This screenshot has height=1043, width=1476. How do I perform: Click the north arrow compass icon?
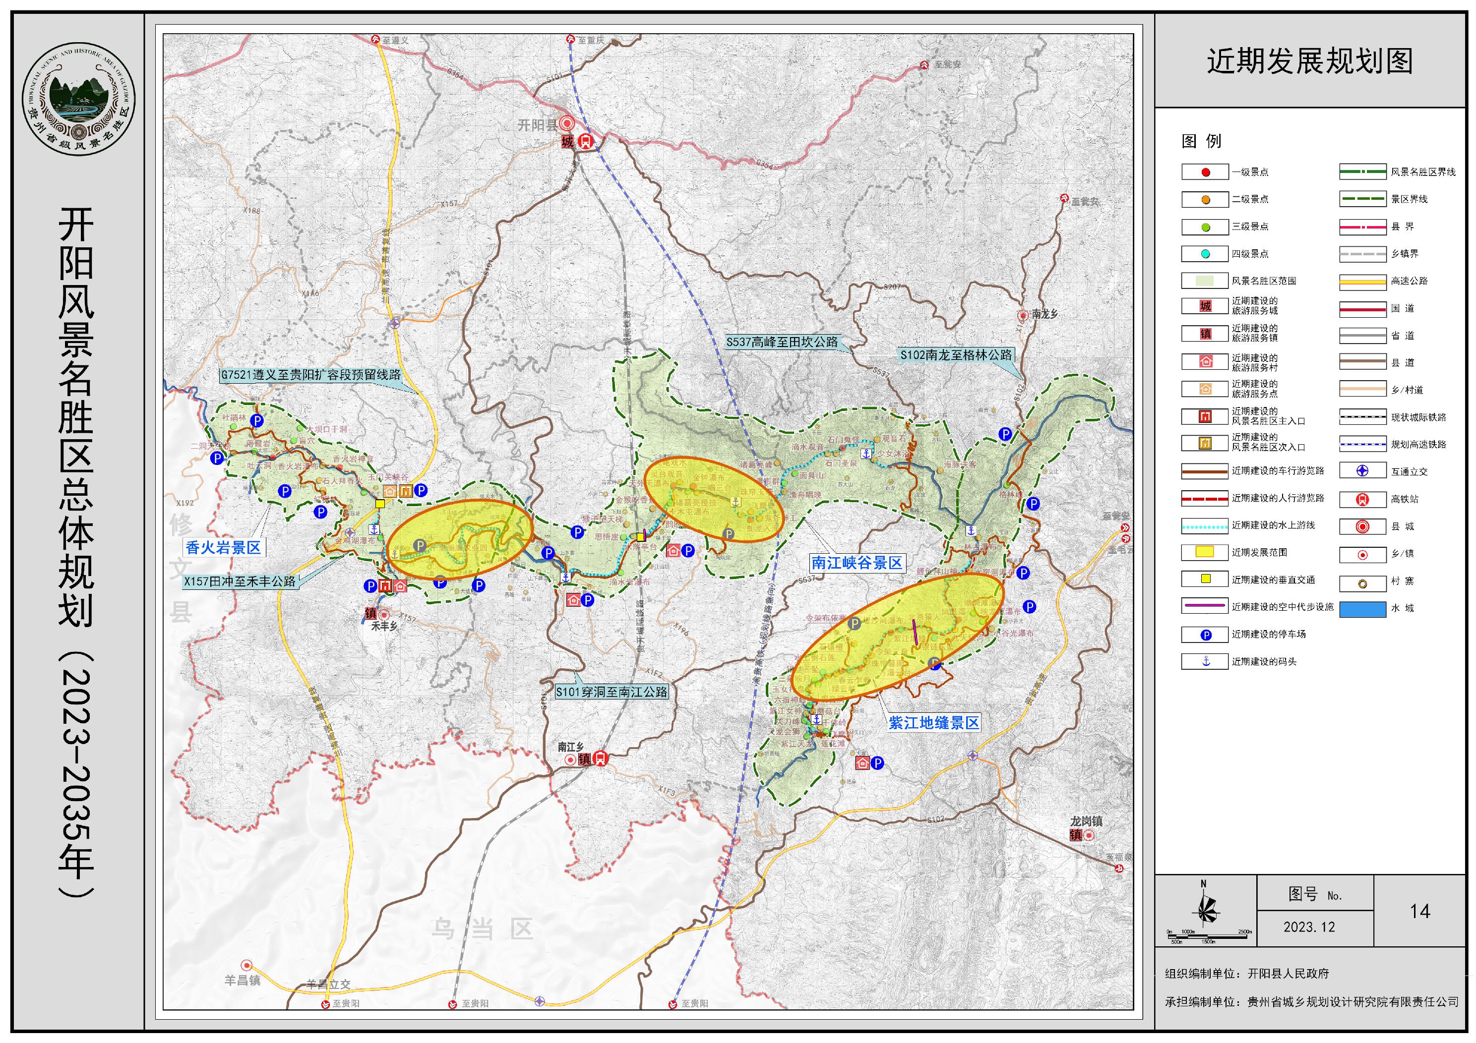[x=1205, y=910]
